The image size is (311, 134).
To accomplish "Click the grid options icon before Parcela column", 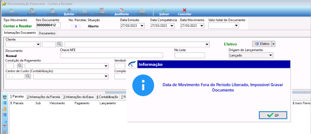I will [x=11, y=103].
